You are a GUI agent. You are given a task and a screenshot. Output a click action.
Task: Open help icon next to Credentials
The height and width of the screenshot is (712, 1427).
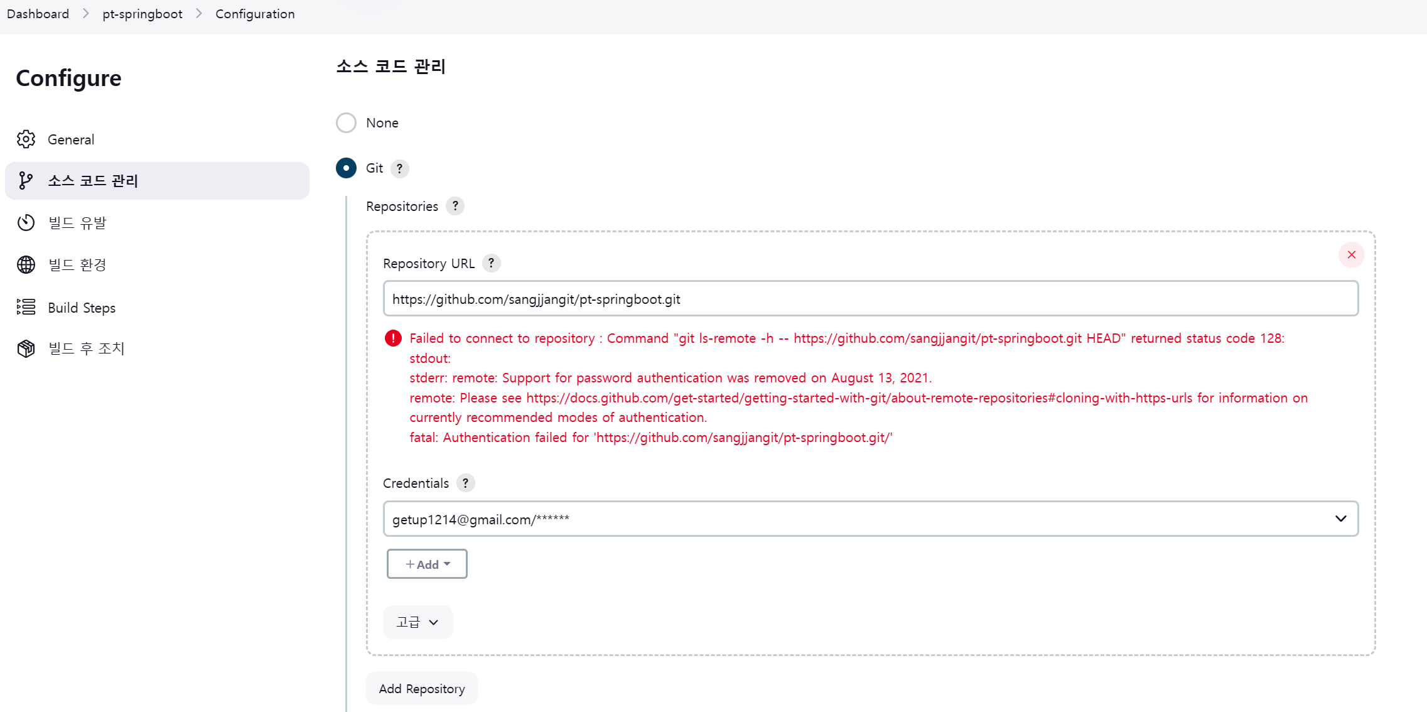pyautogui.click(x=465, y=483)
